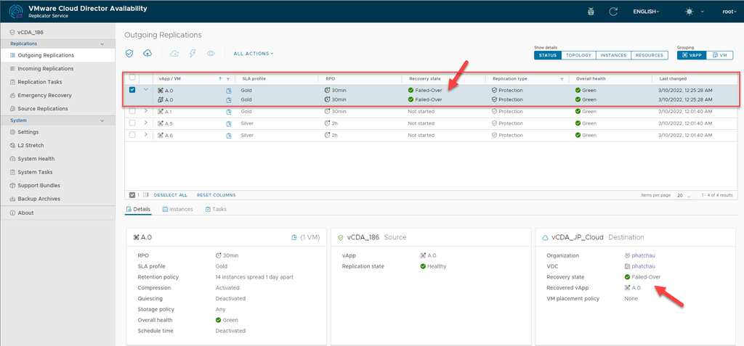Click the SLA clipboard icon in A.5 row
The image size is (744, 346).
click(229, 123)
